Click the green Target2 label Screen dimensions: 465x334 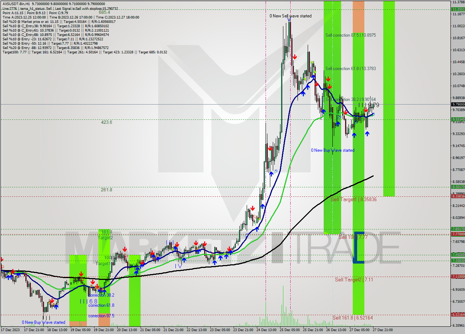(105, 238)
